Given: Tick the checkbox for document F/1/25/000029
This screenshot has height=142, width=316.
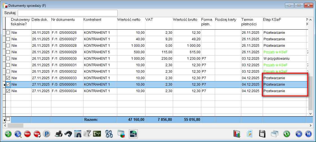Looking at the screenshot, I should coord(8,52).
